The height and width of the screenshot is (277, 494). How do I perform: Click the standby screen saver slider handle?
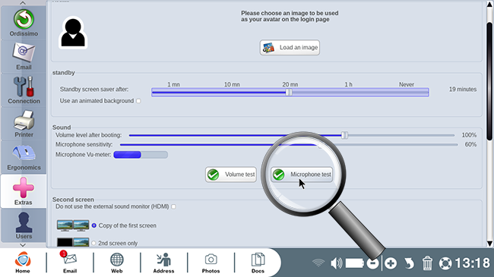pos(289,93)
